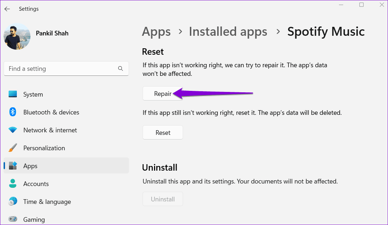This screenshot has width=388, height=225.
Task: Select the Apps category
Action: 66,166
